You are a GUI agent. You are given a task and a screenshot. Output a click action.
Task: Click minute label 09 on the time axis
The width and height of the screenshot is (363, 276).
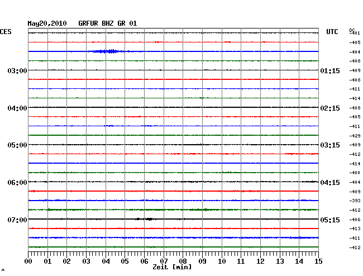[x=202, y=261]
